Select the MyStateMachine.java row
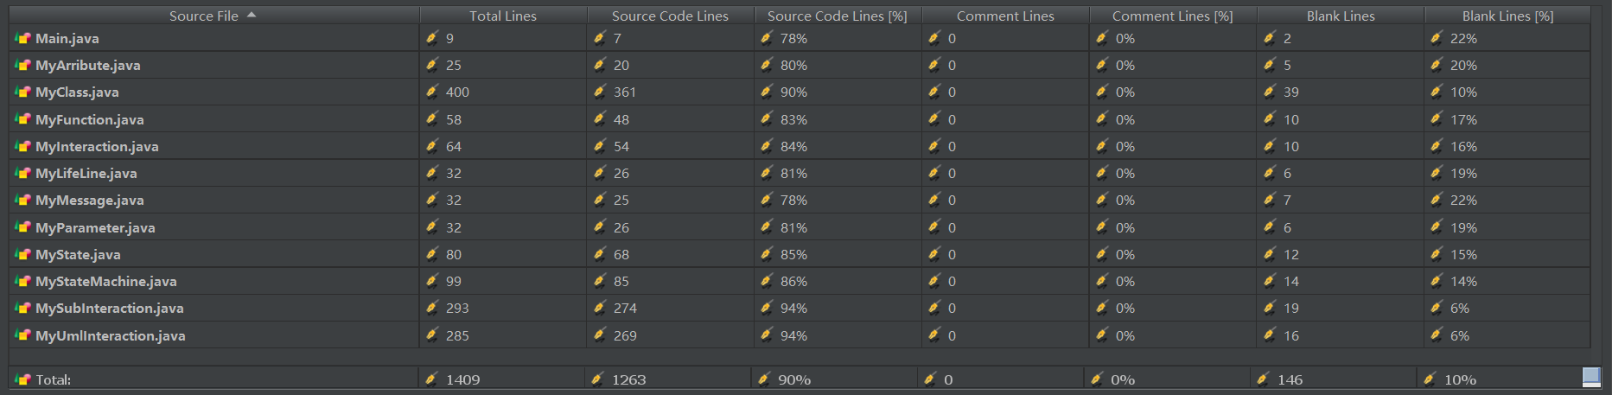This screenshot has width=1612, height=395. [105, 281]
